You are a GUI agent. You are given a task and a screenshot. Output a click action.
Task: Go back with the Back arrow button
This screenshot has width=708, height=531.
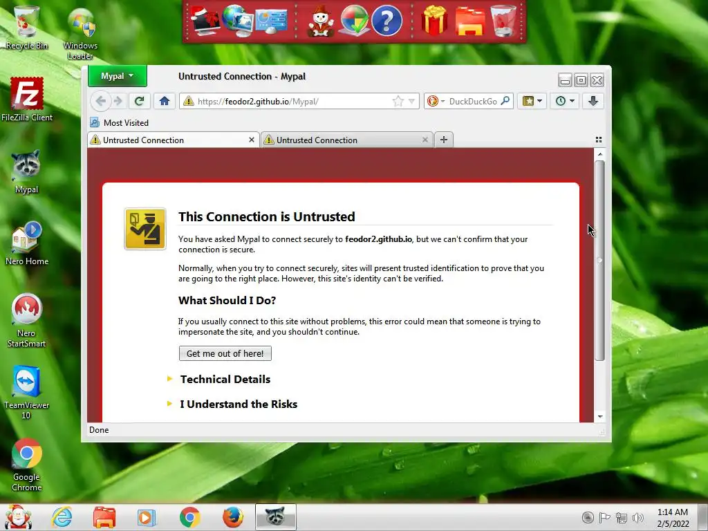[101, 101]
